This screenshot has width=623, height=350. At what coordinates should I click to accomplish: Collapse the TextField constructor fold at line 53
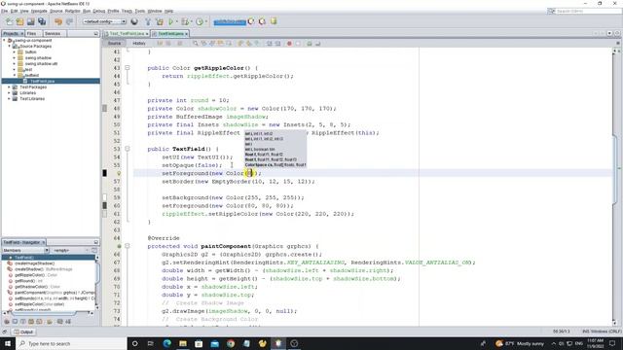(128, 149)
